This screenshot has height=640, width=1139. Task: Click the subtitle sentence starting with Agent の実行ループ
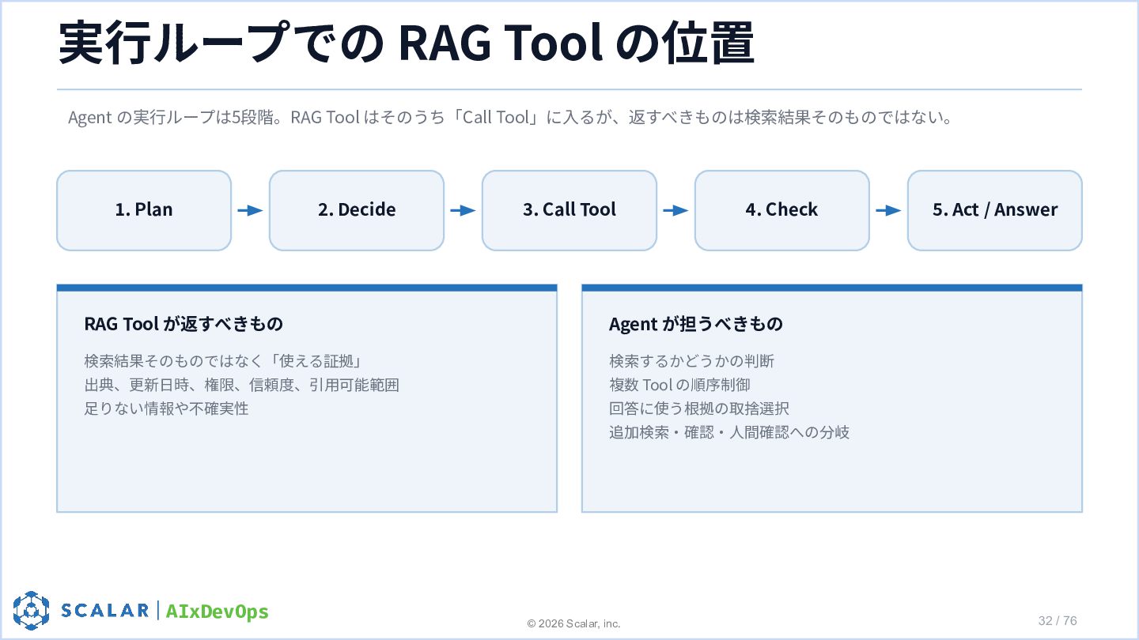[x=510, y=118]
